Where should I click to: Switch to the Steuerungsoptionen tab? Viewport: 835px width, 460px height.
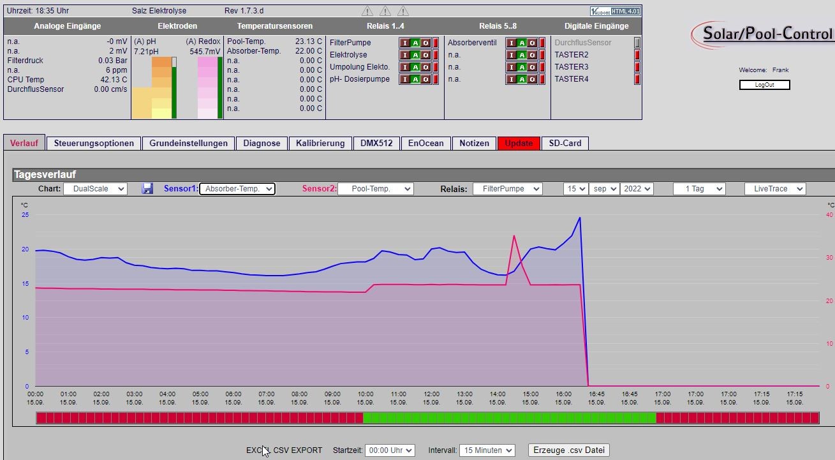pos(94,143)
